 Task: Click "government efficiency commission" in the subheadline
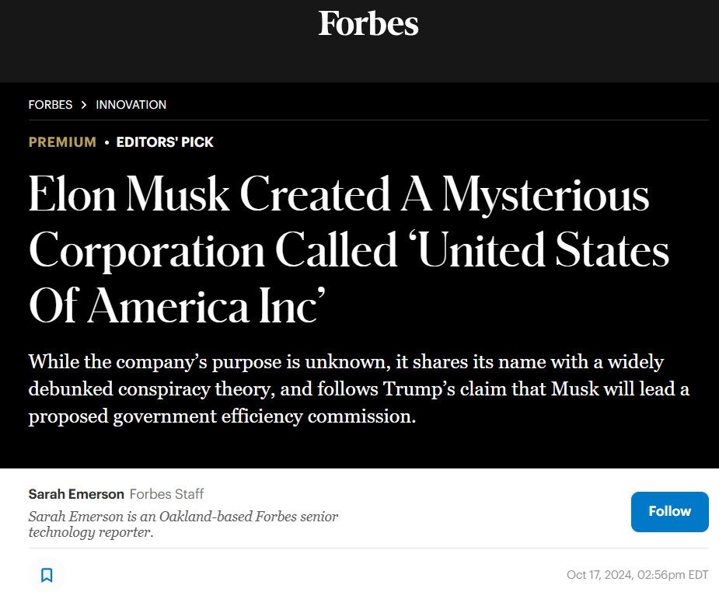pos(280,416)
